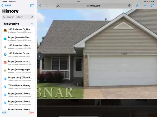The width and height of the screenshot is (157, 117).
Task: Collapse the This Evening section
Action: click(x=32, y=24)
